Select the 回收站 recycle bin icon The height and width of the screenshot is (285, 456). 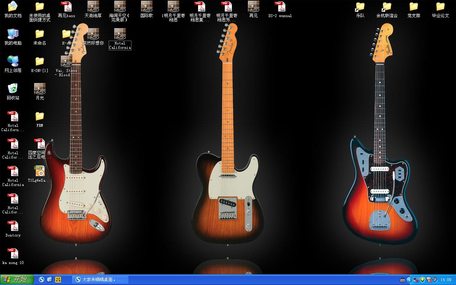[13, 91]
